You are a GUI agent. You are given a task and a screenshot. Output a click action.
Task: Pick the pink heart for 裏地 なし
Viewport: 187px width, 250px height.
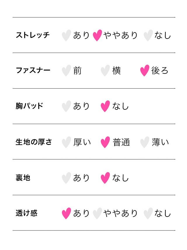click(105, 178)
